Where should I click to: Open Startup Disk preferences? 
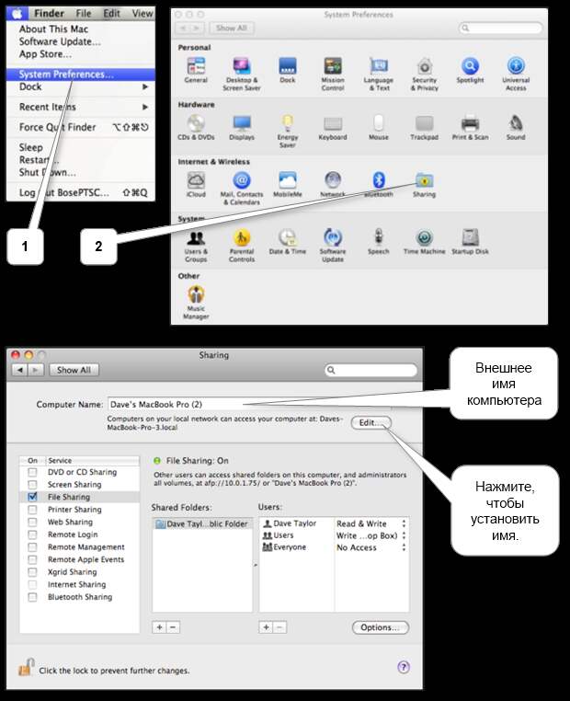(470, 237)
